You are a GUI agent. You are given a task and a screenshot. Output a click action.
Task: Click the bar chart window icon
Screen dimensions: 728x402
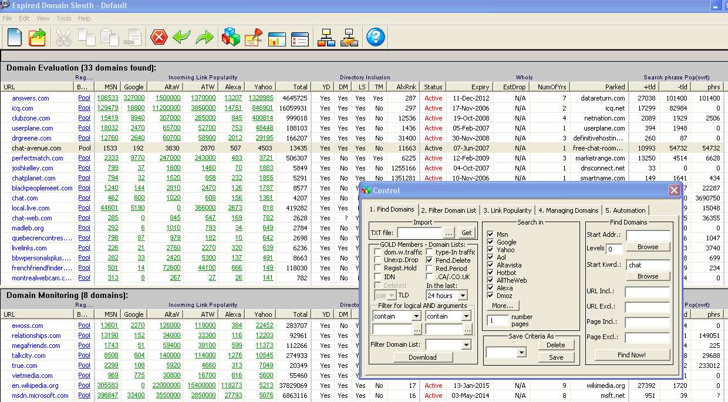point(277,38)
